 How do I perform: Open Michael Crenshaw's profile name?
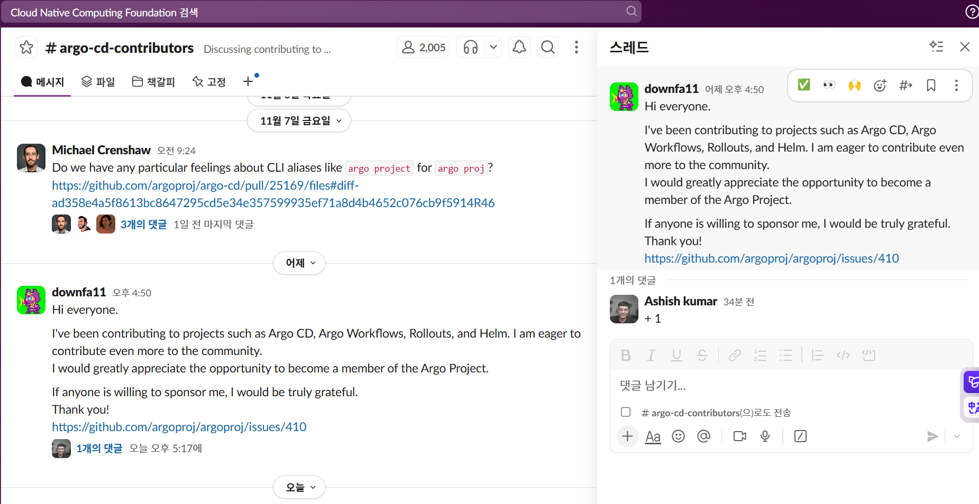click(102, 151)
